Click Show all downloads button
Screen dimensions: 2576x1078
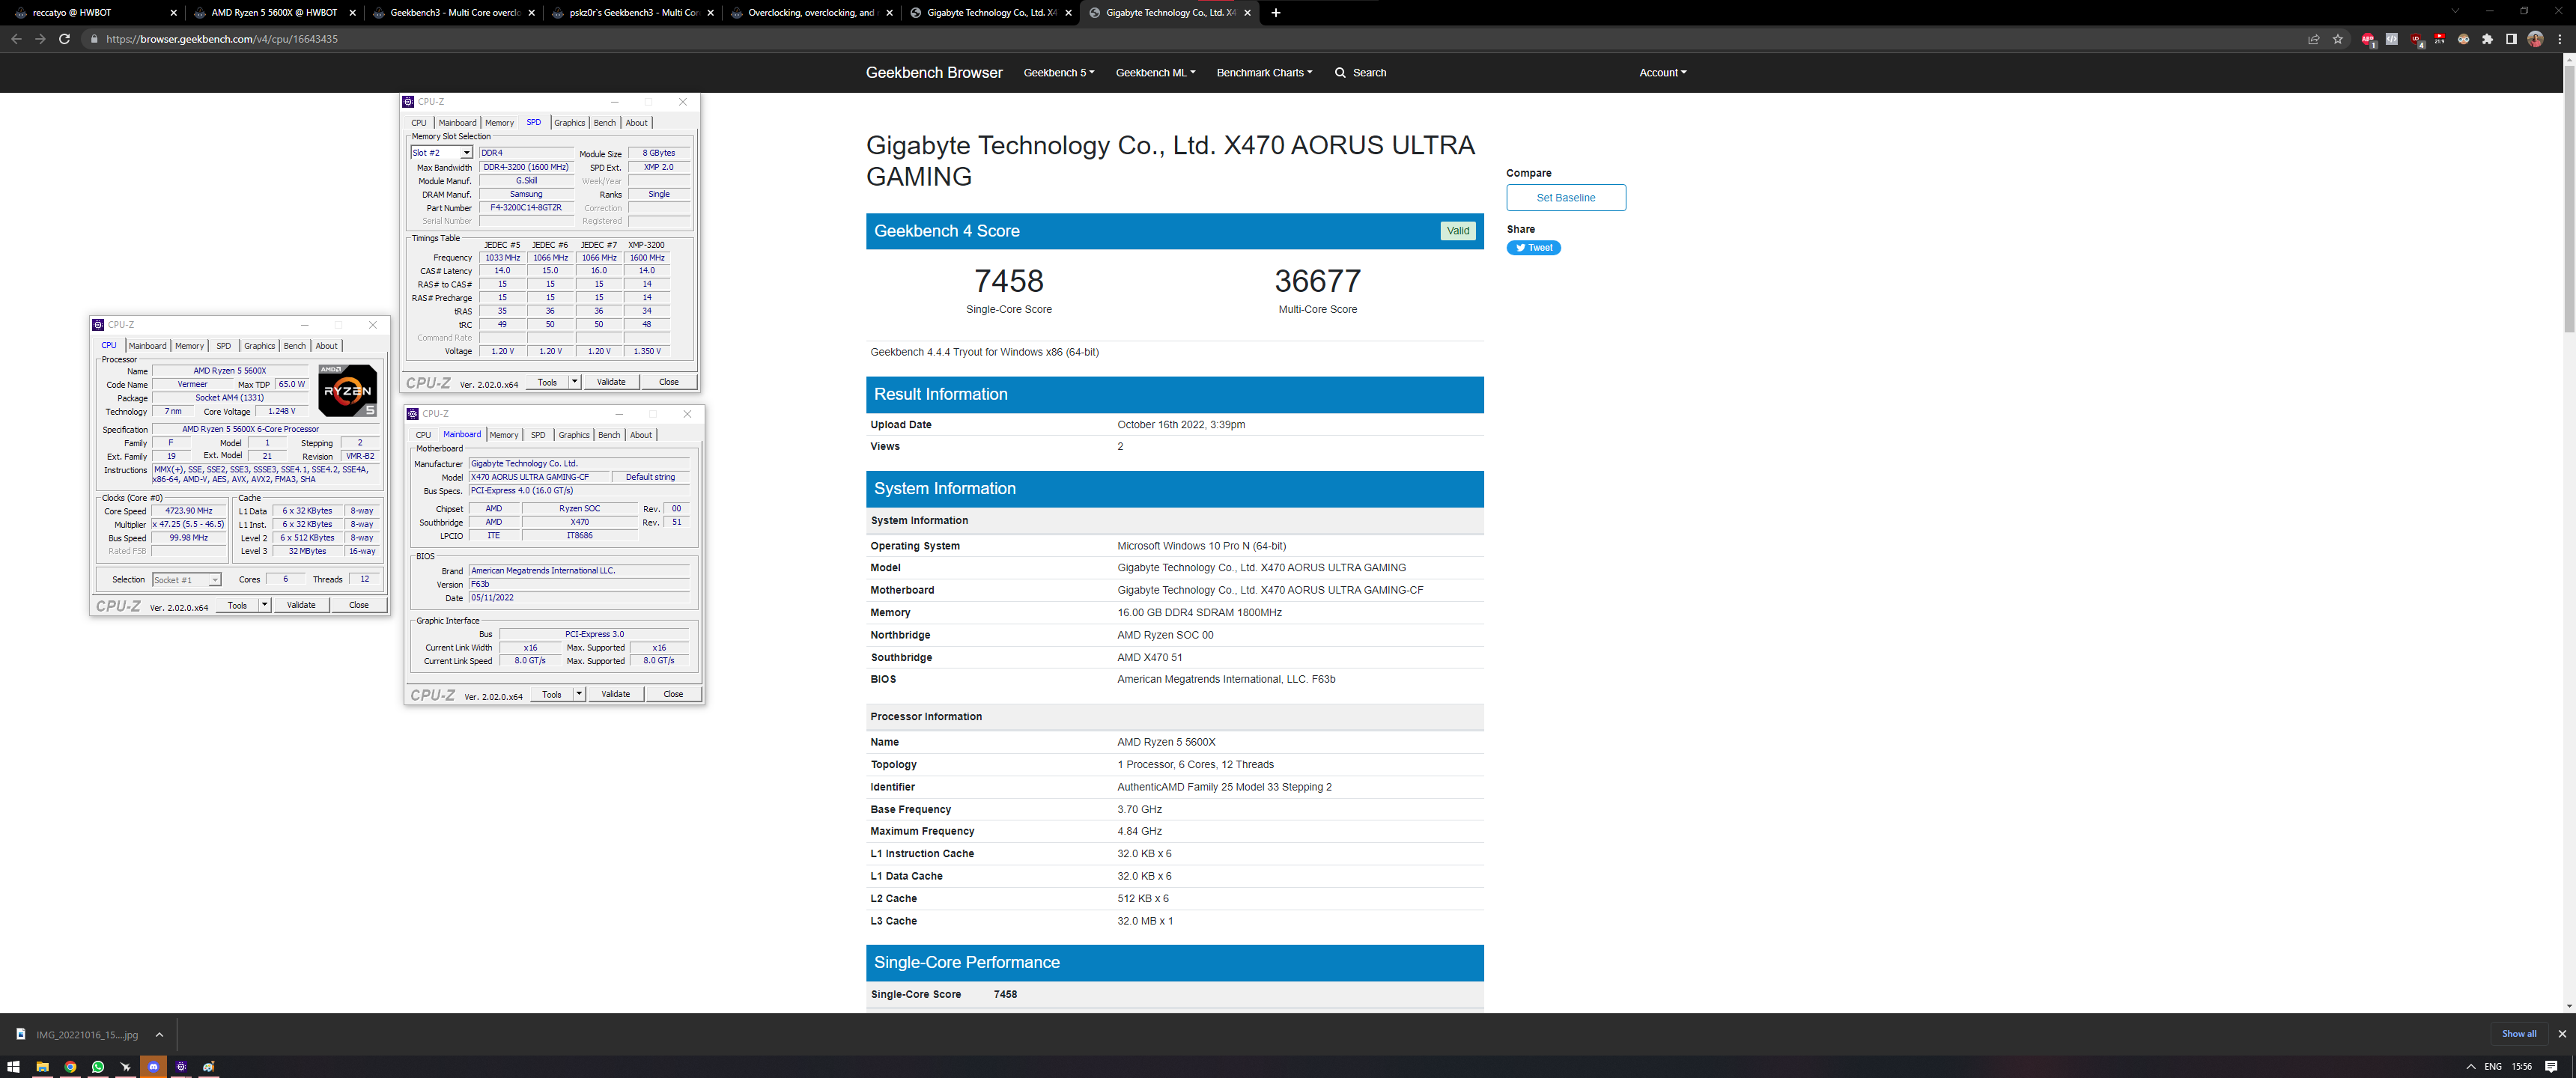(2518, 1034)
